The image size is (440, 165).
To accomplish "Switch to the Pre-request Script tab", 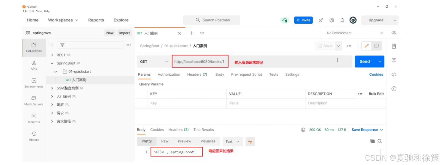I will pyautogui.click(x=247, y=74).
